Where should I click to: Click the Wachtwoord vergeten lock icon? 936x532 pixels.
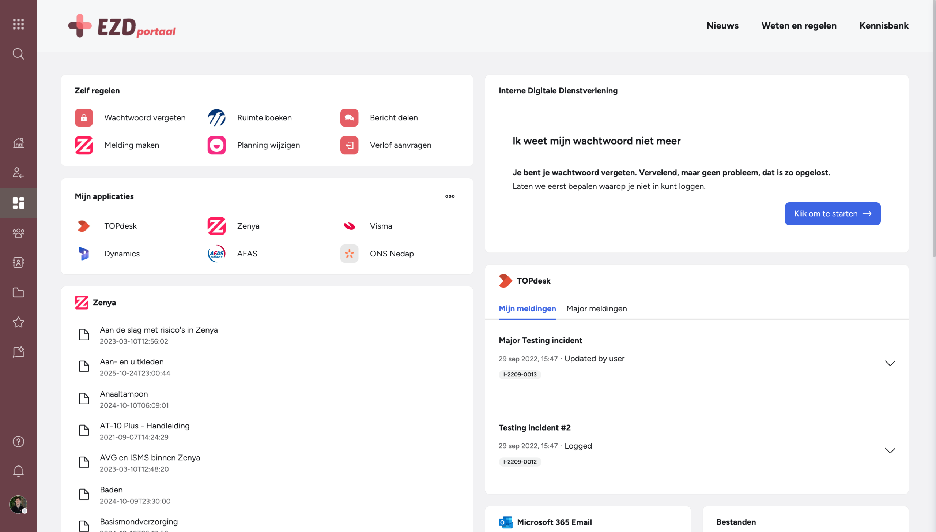tap(84, 117)
